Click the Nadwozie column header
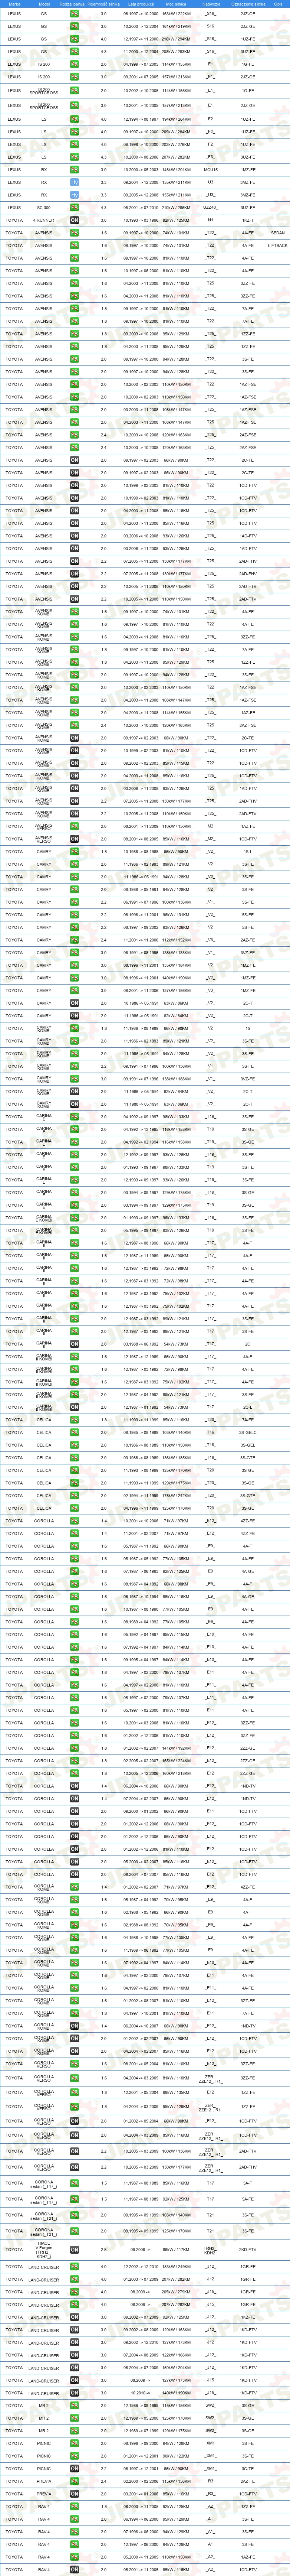Image resolution: width=290 pixels, height=2576 pixels. coord(211,4)
